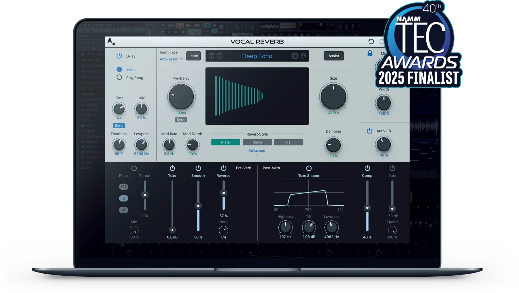Click the Antares logo in the plugin header

(x=111, y=42)
